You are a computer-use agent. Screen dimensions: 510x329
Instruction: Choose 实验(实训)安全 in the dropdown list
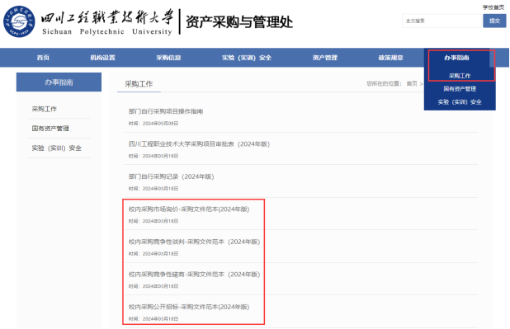[x=460, y=102]
